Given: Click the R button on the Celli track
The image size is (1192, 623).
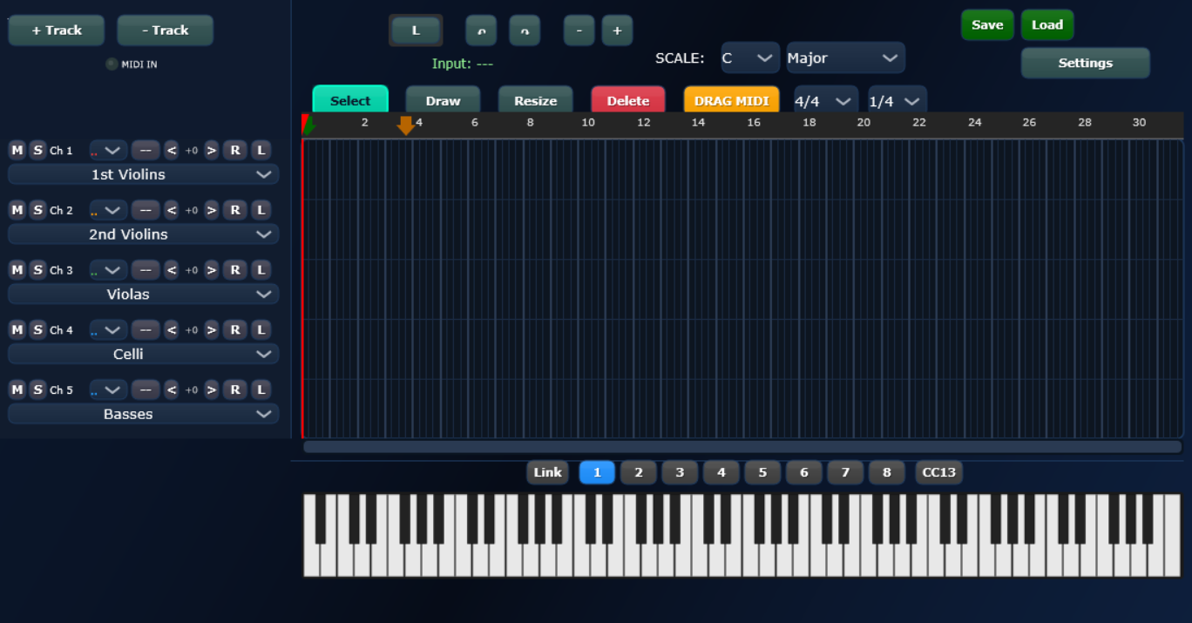Looking at the screenshot, I should [235, 330].
